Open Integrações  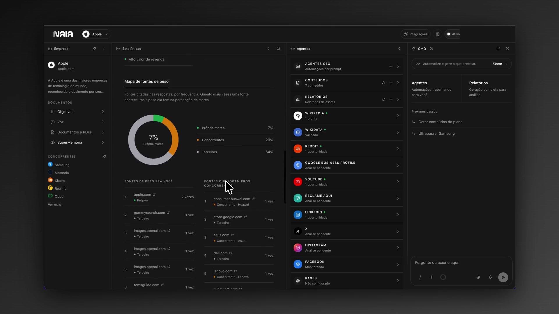[x=415, y=34]
